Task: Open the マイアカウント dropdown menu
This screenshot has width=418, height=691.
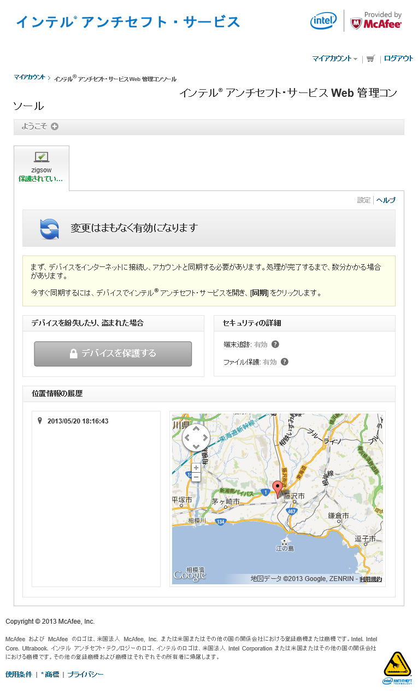Action: pyautogui.click(x=334, y=59)
